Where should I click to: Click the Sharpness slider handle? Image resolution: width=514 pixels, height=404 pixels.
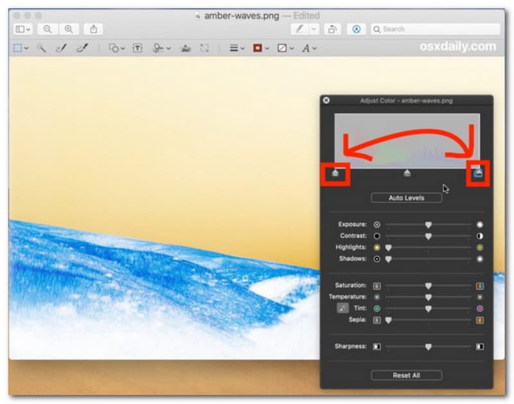tap(428, 347)
